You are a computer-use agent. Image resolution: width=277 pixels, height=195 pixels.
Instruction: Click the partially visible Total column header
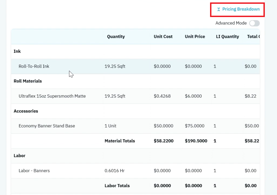pos(253,37)
